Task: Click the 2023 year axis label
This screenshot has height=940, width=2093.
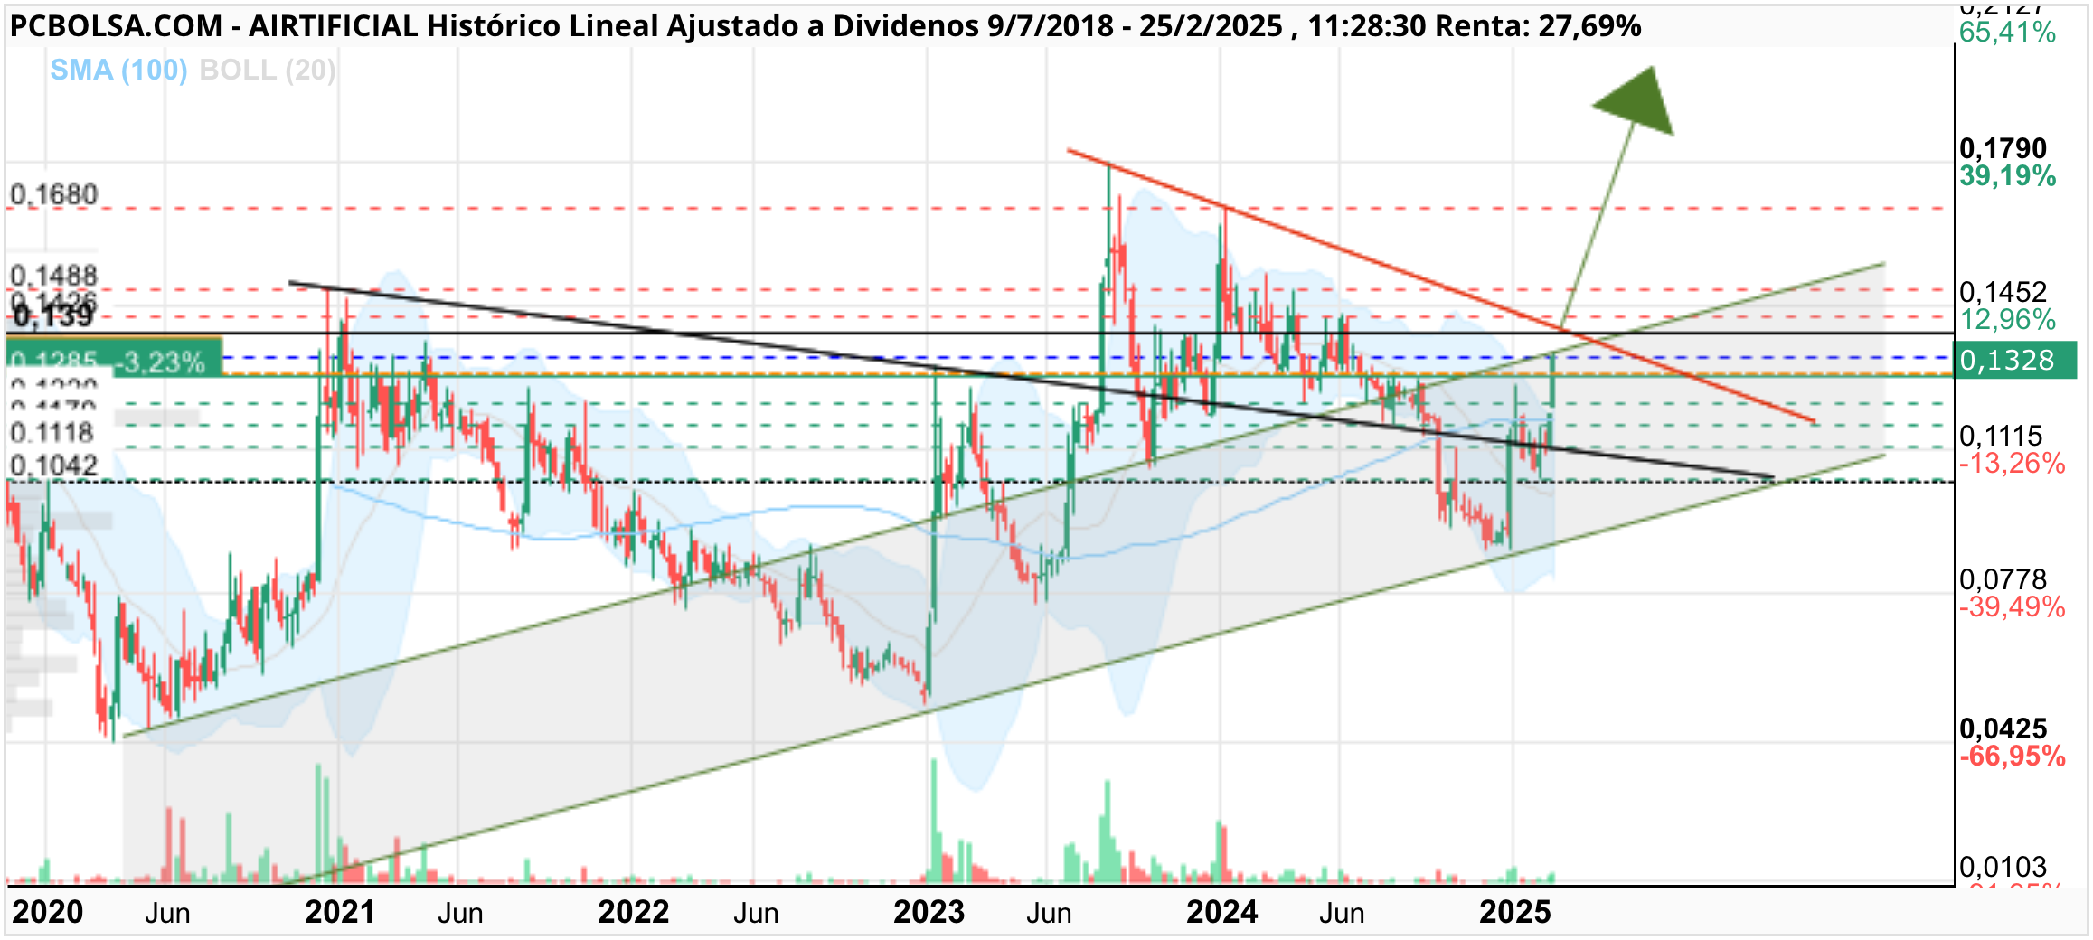Action: pyautogui.click(x=929, y=912)
